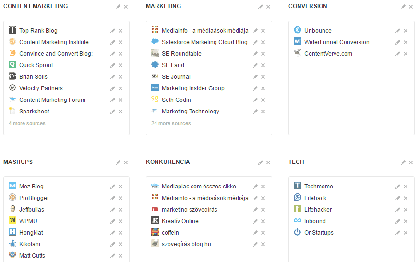The width and height of the screenshot is (419, 262).
Task: Open Médiainfo in the Konkurencia category
Action: (x=205, y=198)
